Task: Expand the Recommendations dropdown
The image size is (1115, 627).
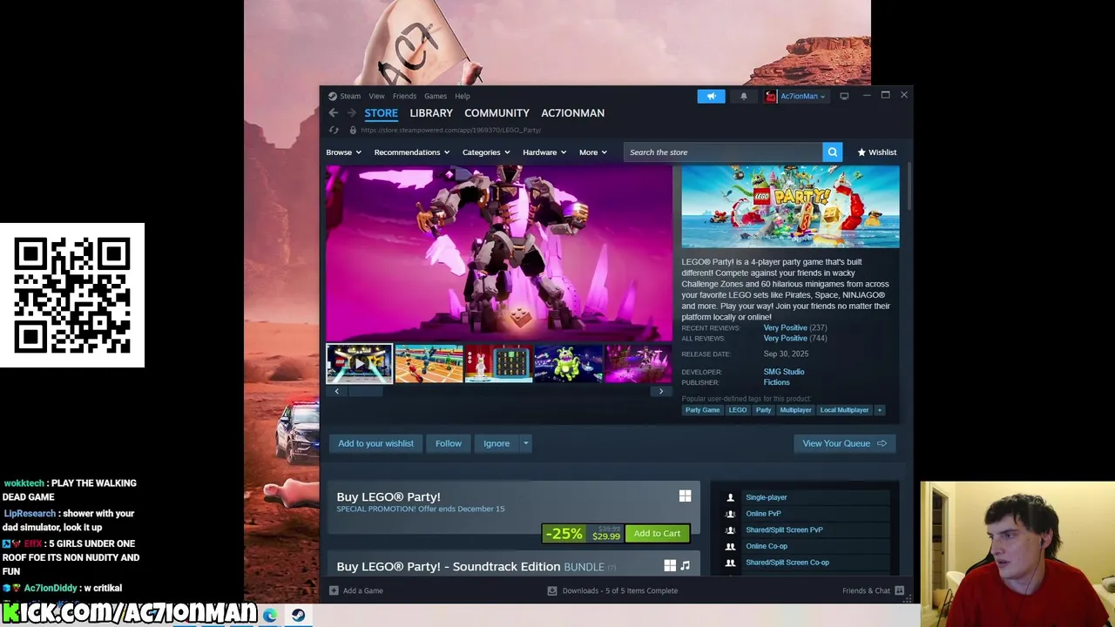Action: coord(412,152)
